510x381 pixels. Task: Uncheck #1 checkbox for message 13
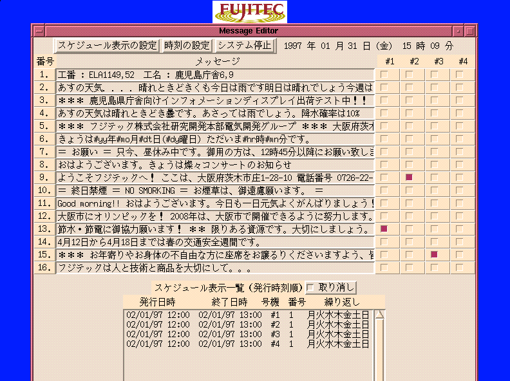[384, 228]
